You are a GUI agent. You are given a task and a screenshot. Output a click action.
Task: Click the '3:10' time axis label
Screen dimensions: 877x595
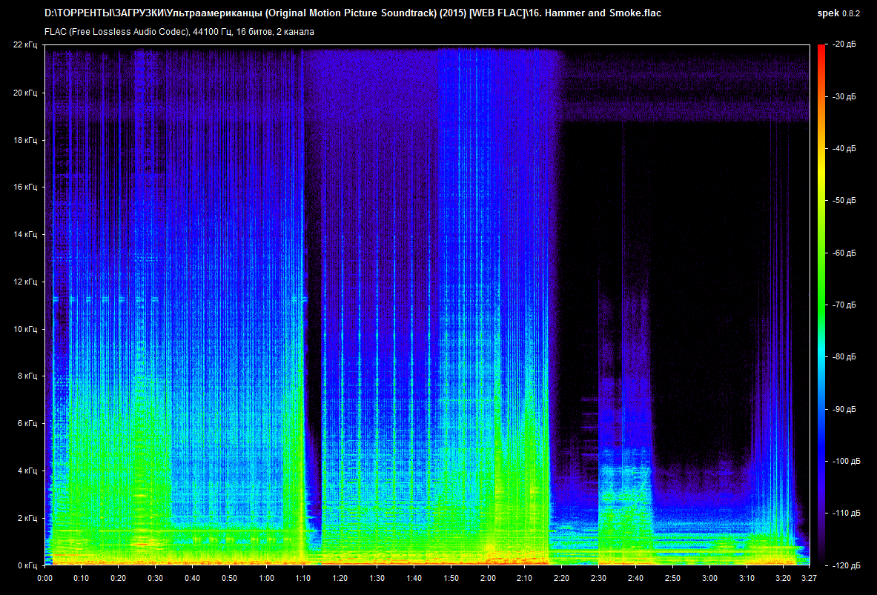[747, 578]
